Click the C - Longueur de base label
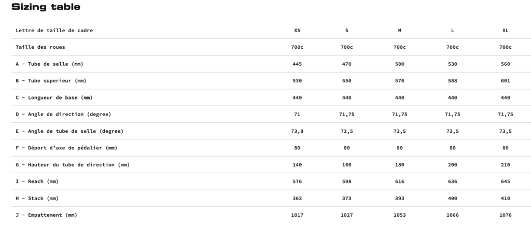531x225 pixels. [54, 97]
